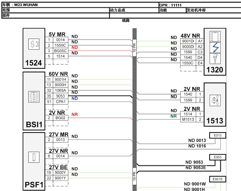This screenshot has width=241, height=191.
Task: Click wire cell 1599 on pin C3
Action: pyautogui.click(x=188, y=52)
